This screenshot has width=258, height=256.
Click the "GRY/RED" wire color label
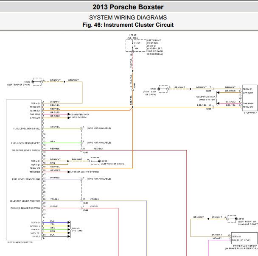click(x=55, y=170)
